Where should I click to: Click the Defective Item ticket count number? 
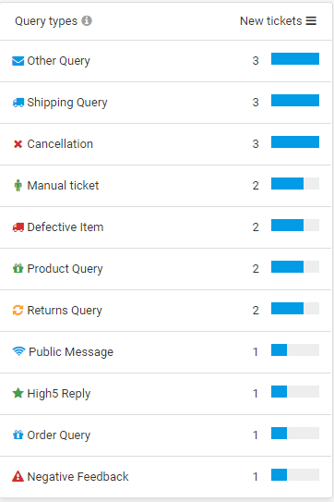tap(256, 227)
